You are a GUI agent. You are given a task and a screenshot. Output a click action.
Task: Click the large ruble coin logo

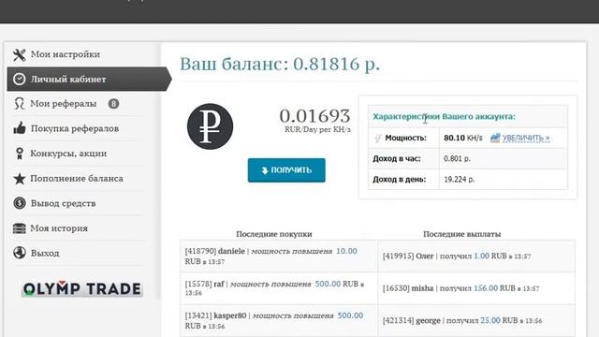click(210, 126)
